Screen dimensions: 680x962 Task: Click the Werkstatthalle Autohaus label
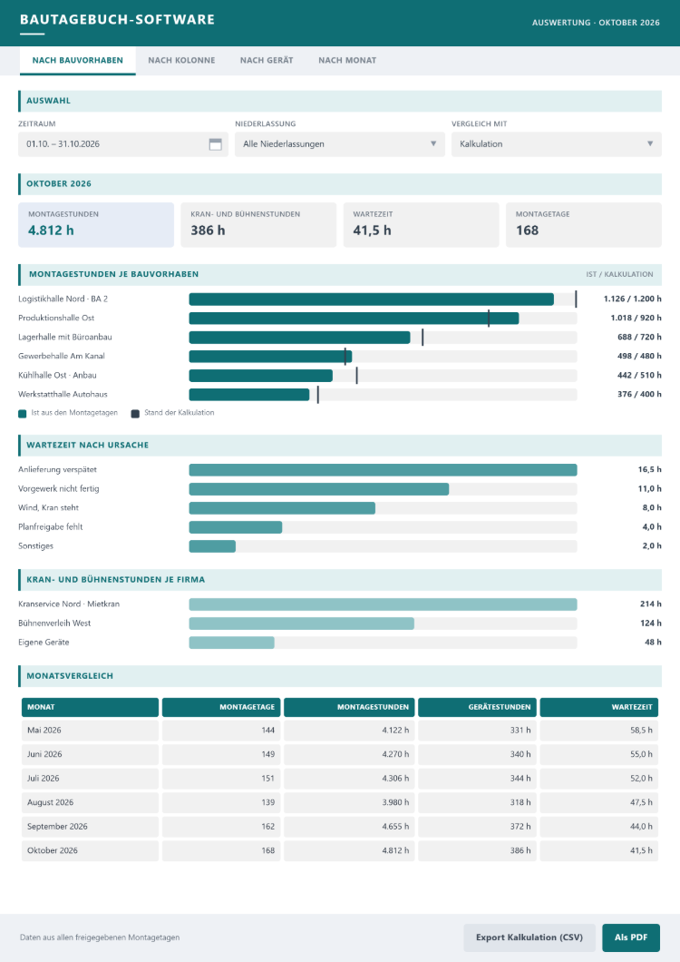coord(63,394)
